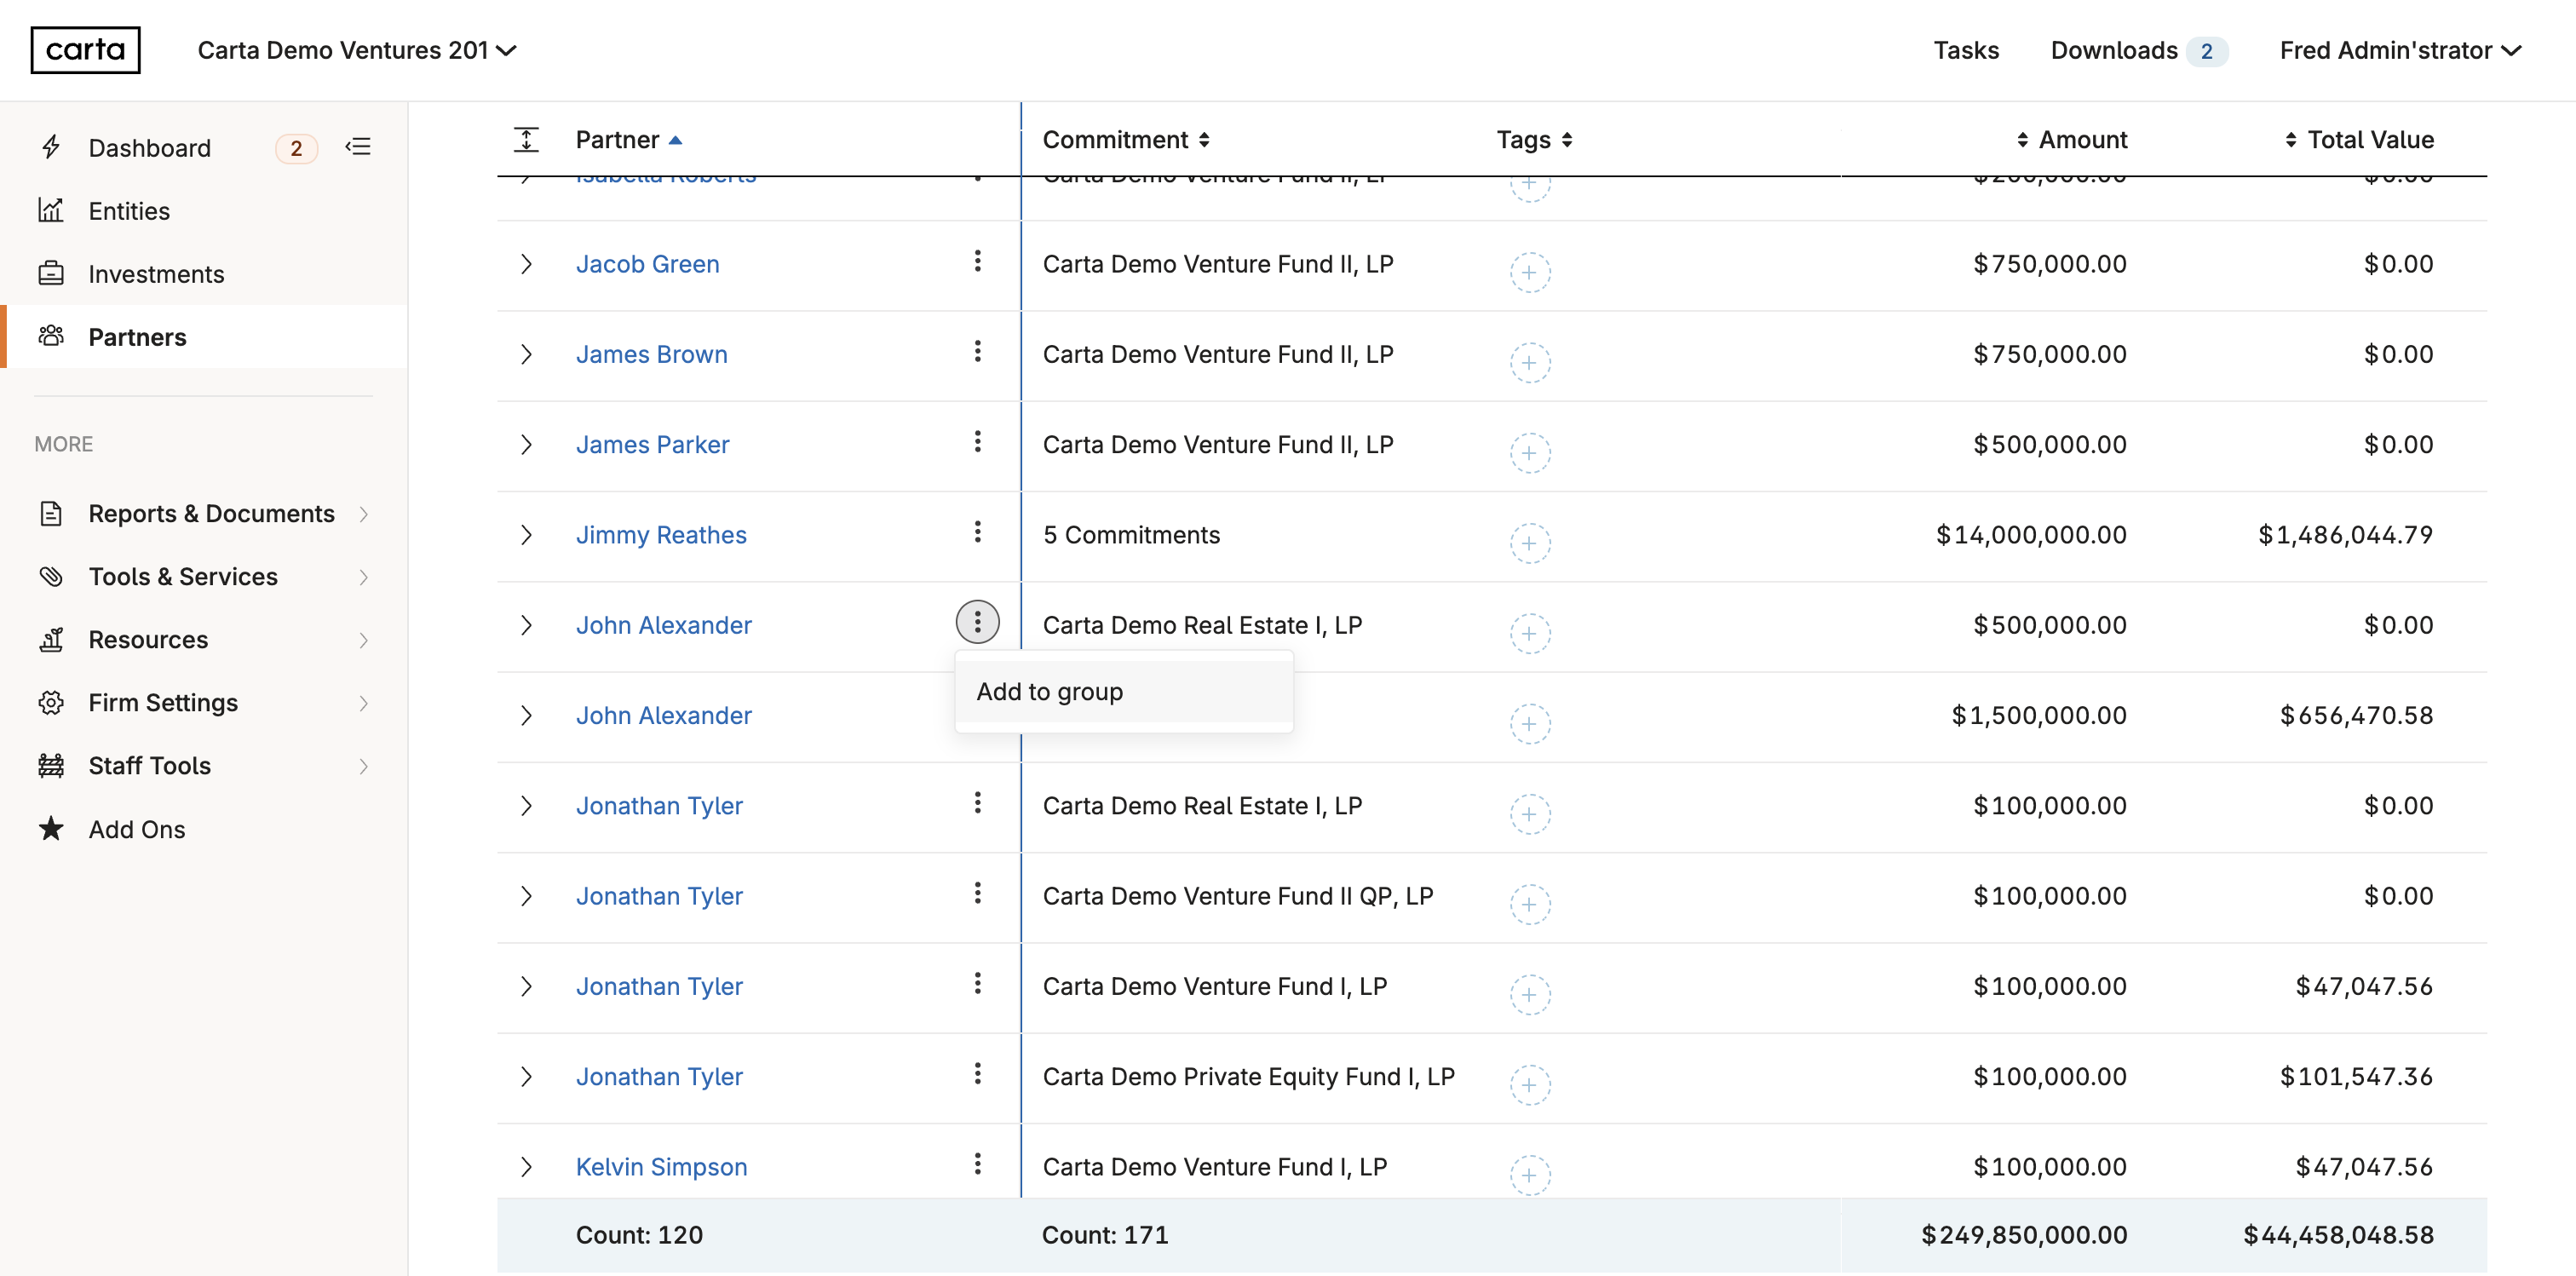The width and height of the screenshot is (2576, 1276).
Task: Open Jacob Green partner link
Action: pyautogui.click(x=647, y=264)
